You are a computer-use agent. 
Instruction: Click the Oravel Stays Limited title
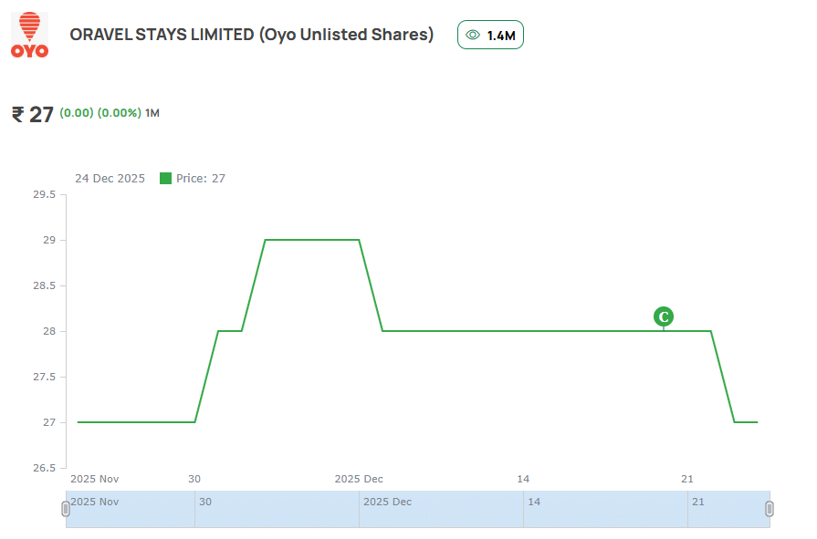251,35
